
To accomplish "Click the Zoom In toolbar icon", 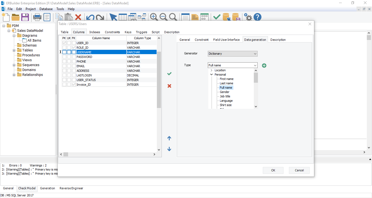I will [x=154, y=17].
